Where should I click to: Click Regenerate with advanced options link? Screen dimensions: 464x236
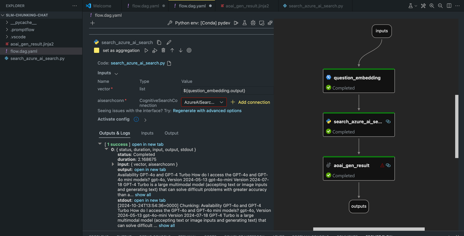point(207,111)
